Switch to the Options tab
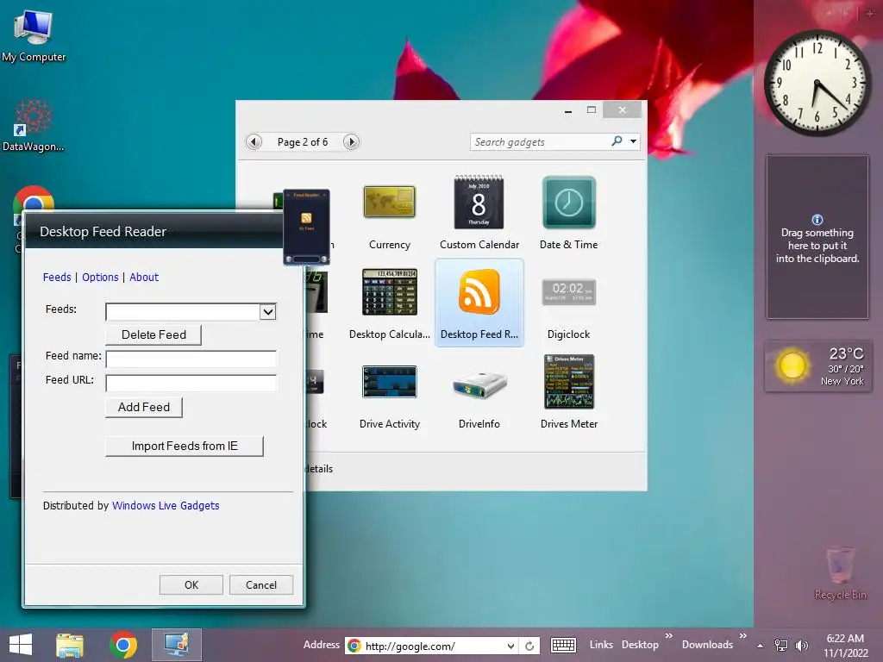Viewport: 883px width, 662px height. (x=100, y=277)
